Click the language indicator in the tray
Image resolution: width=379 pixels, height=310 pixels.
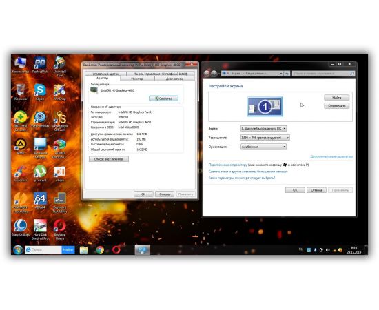point(301,249)
